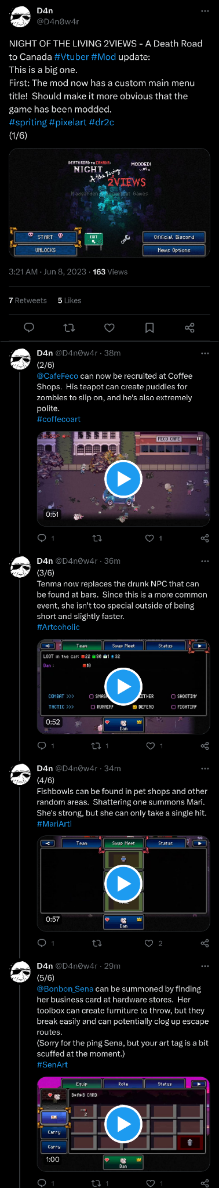Reply to the main (1/6) tweet

click(x=28, y=328)
